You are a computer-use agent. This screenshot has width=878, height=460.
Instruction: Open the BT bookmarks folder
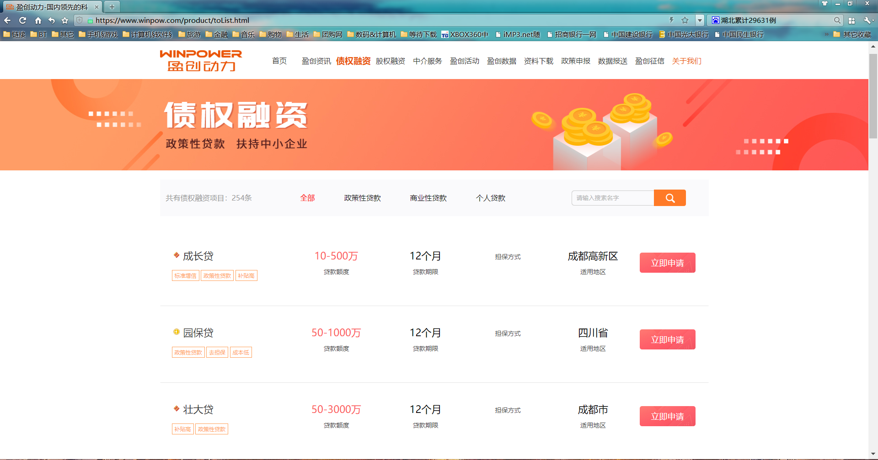(x=39, y=34)
